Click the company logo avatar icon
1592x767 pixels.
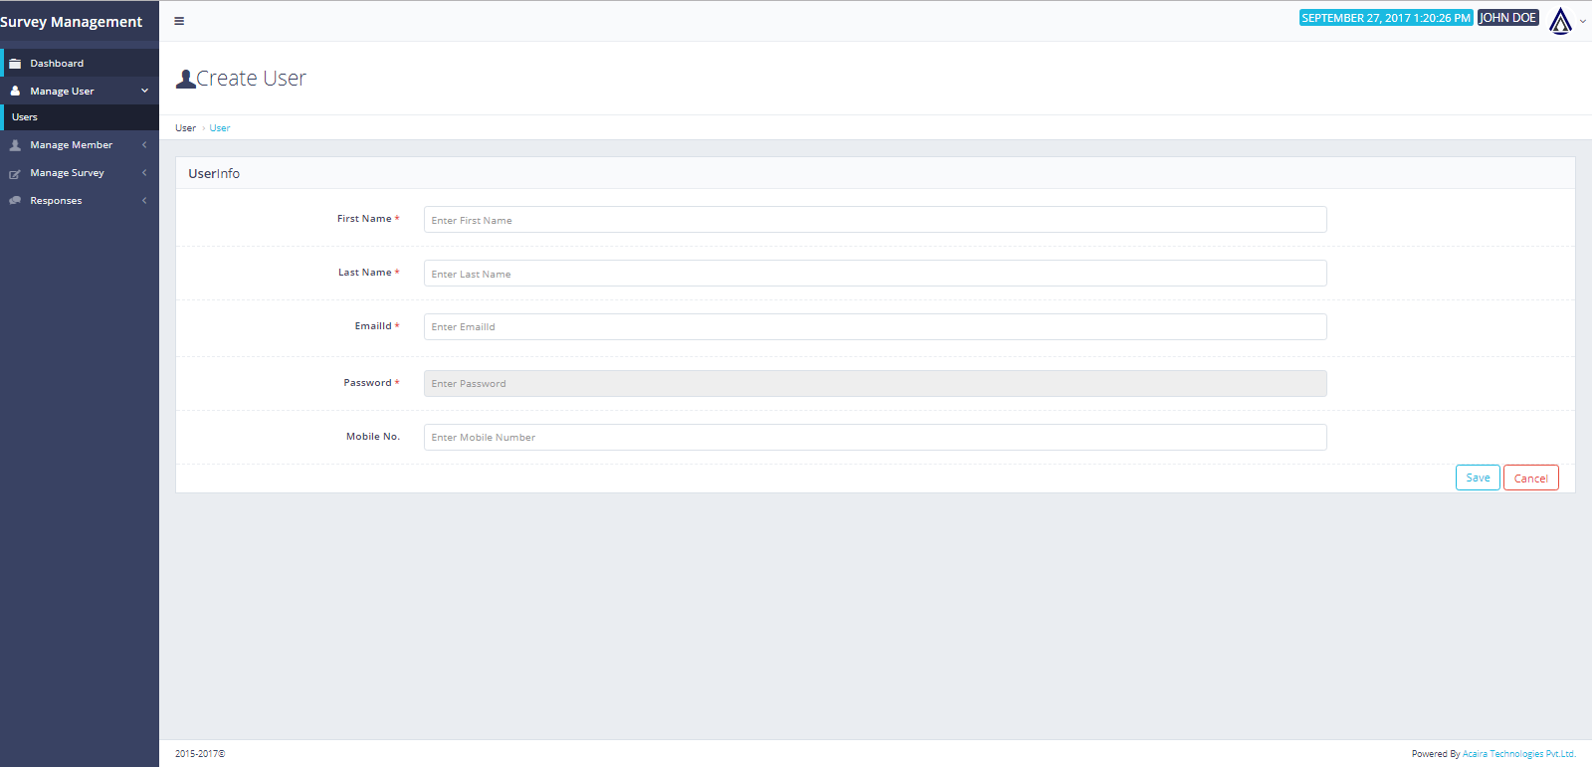(1560, 21)
